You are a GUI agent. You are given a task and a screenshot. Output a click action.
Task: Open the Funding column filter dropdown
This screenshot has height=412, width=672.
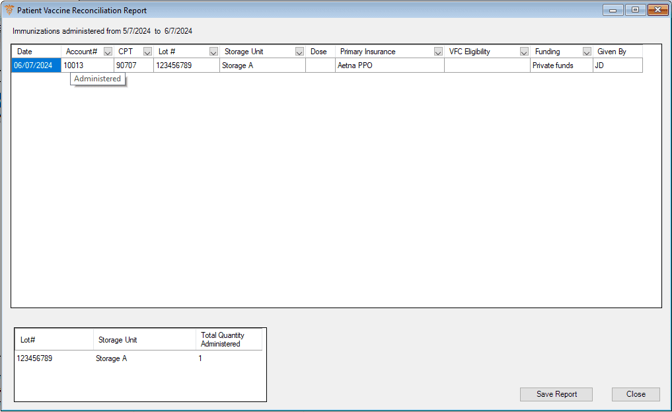tap(587, 52)
